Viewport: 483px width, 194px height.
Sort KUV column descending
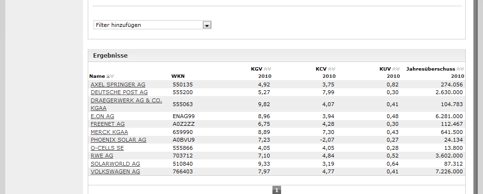(x=398, y=69)
